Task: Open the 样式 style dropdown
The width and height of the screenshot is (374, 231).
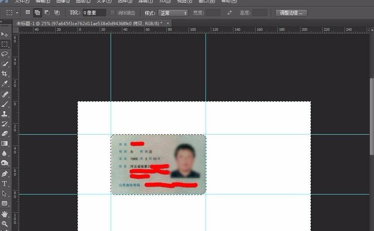Action: pyautogui.click(x=173, y=12)
